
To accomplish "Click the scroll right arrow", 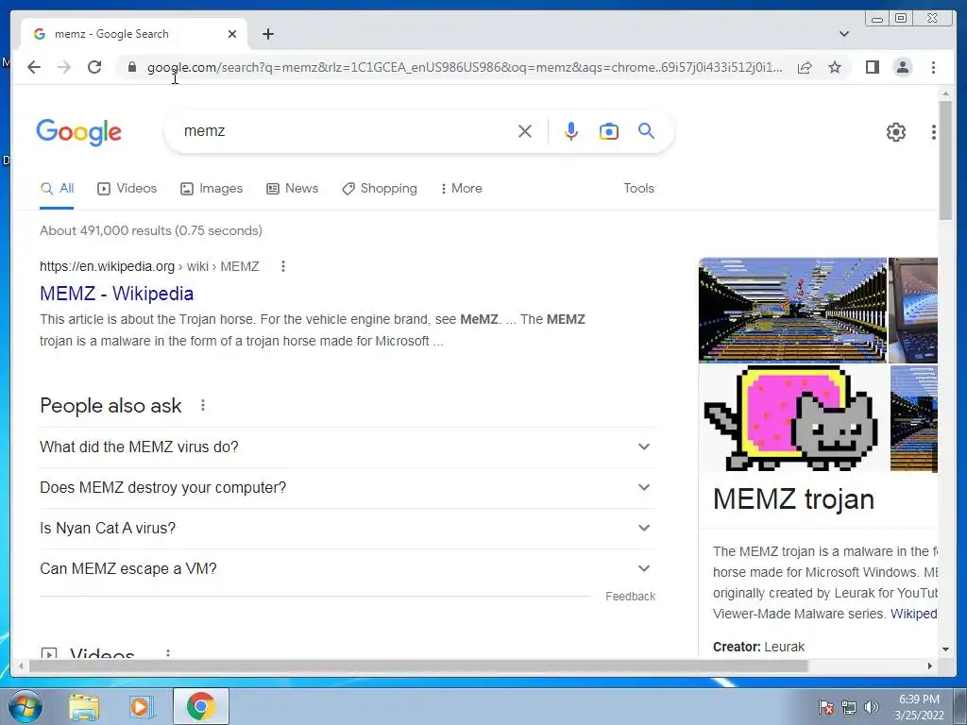I will pos(929,666).
